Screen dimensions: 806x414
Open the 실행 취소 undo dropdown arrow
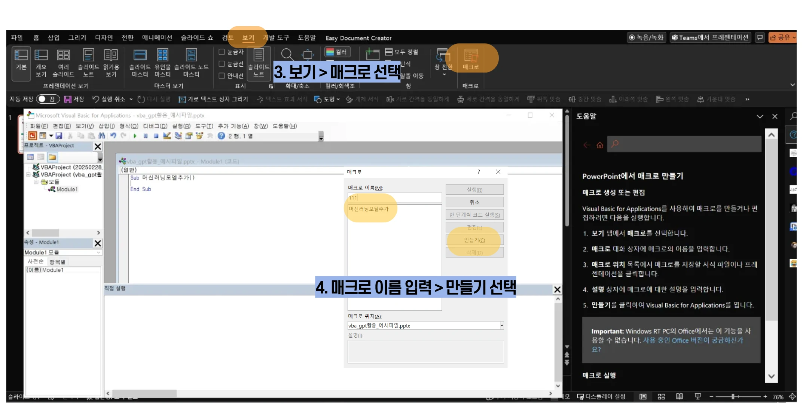131,99
